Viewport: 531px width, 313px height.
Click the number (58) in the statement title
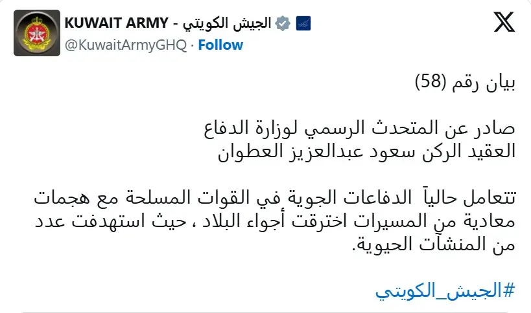click(436, 83)
